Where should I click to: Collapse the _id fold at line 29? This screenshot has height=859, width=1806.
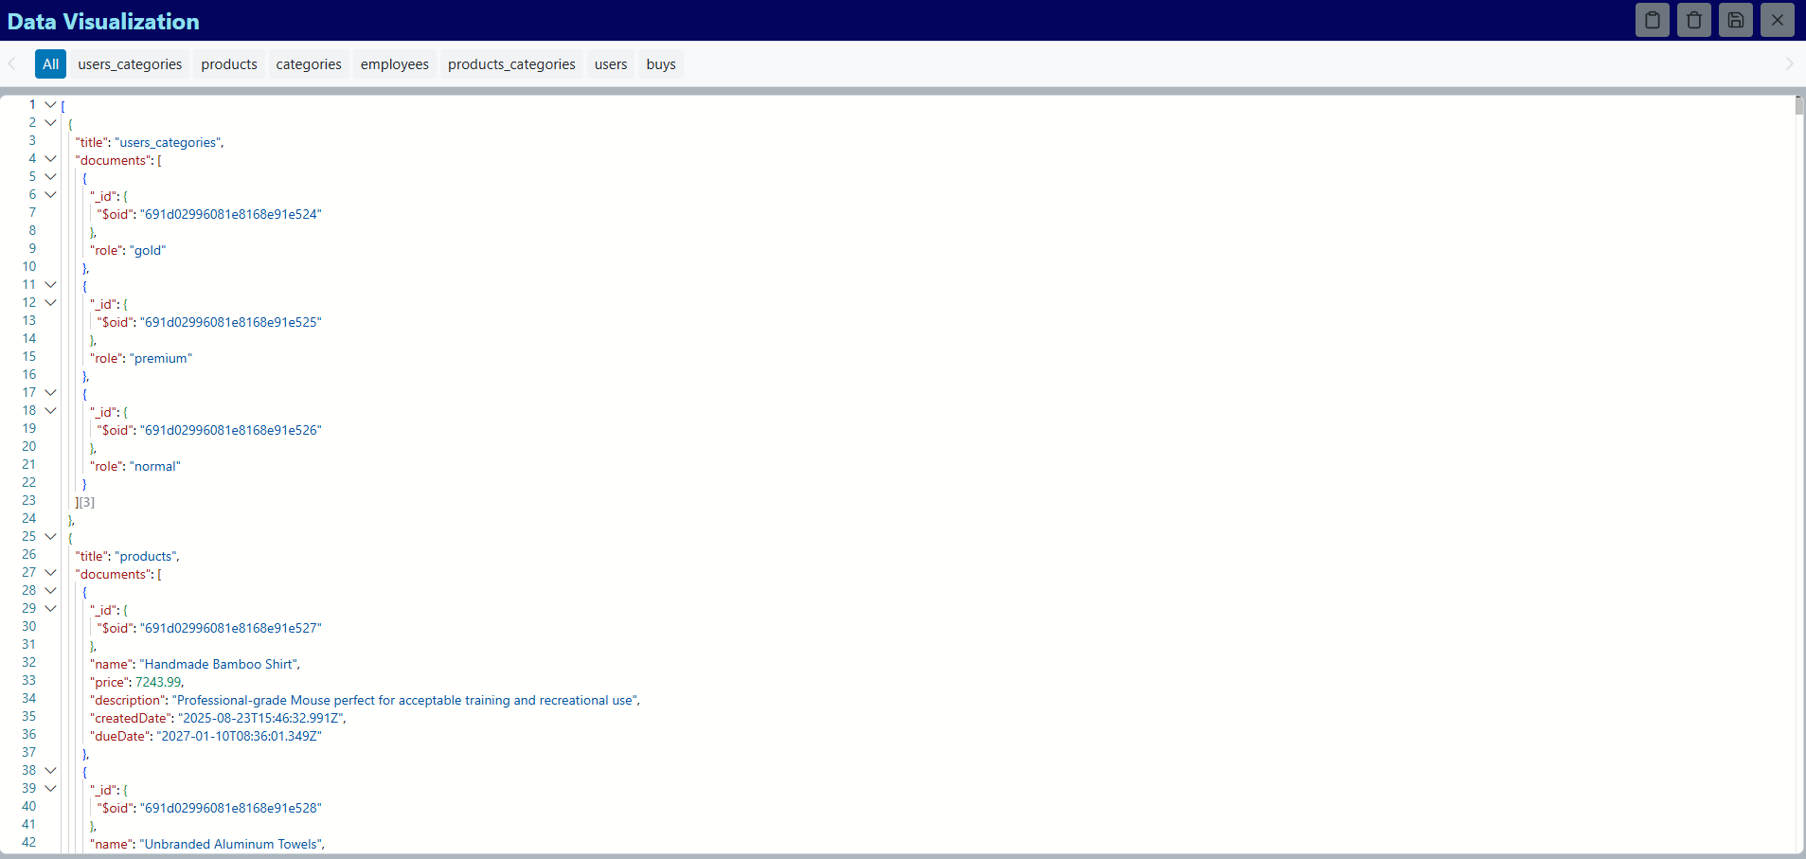[x=51, y=609]
